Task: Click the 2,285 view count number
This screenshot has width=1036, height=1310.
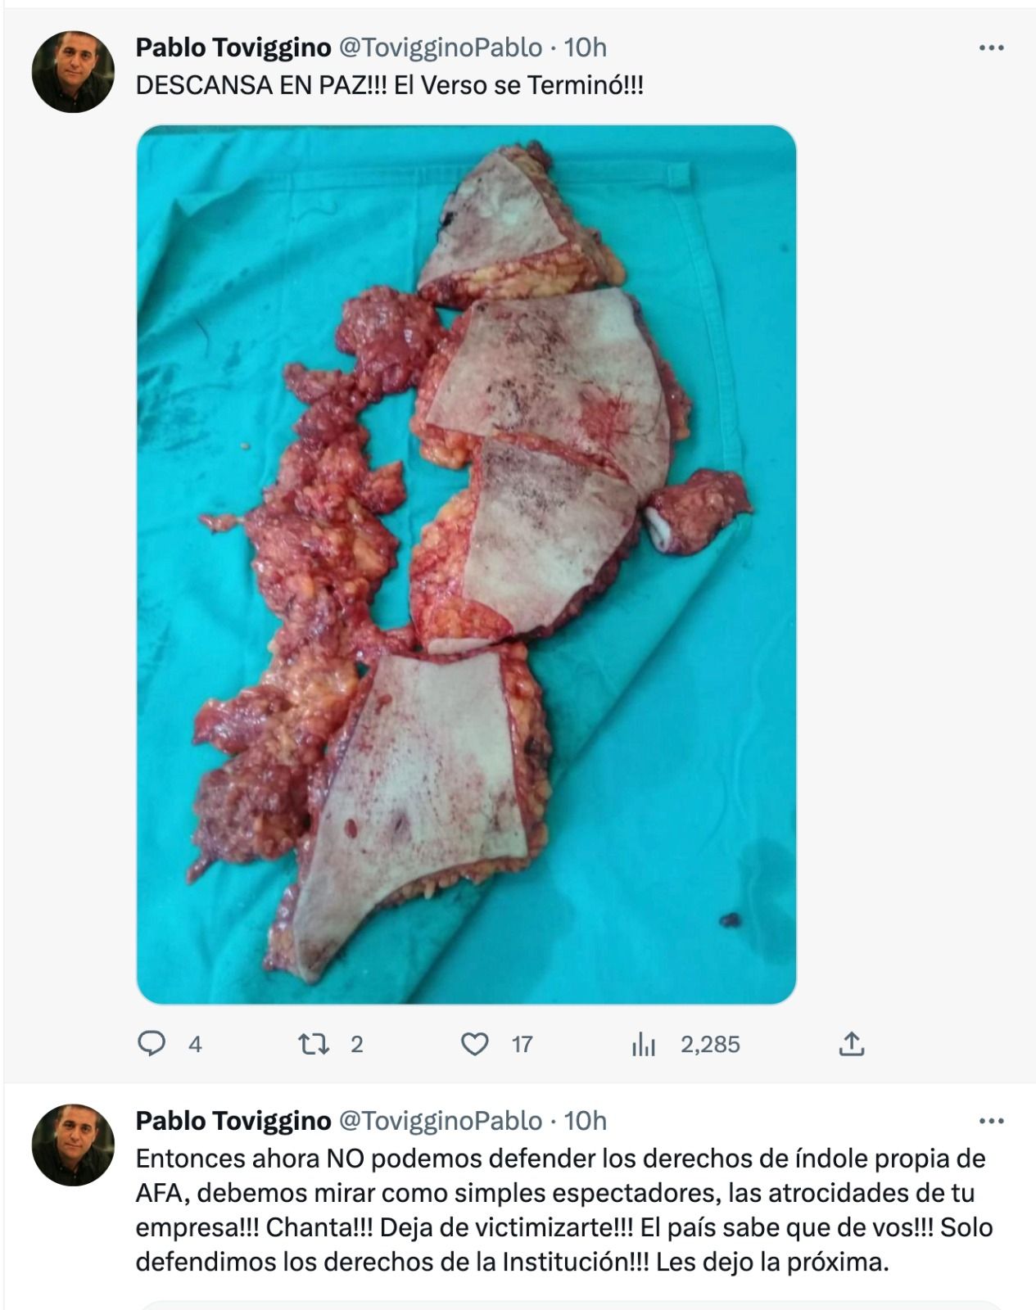Action: point(710,1044)
